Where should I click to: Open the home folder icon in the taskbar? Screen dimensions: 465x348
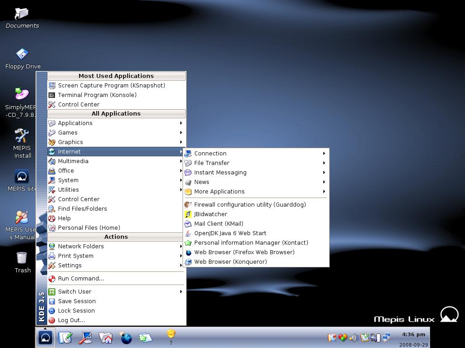pos(105,338)
